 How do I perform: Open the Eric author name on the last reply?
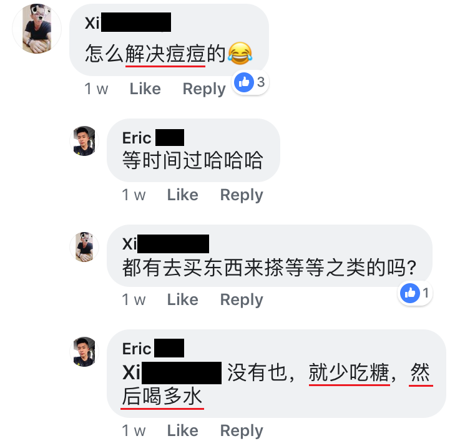pos(153,349)
